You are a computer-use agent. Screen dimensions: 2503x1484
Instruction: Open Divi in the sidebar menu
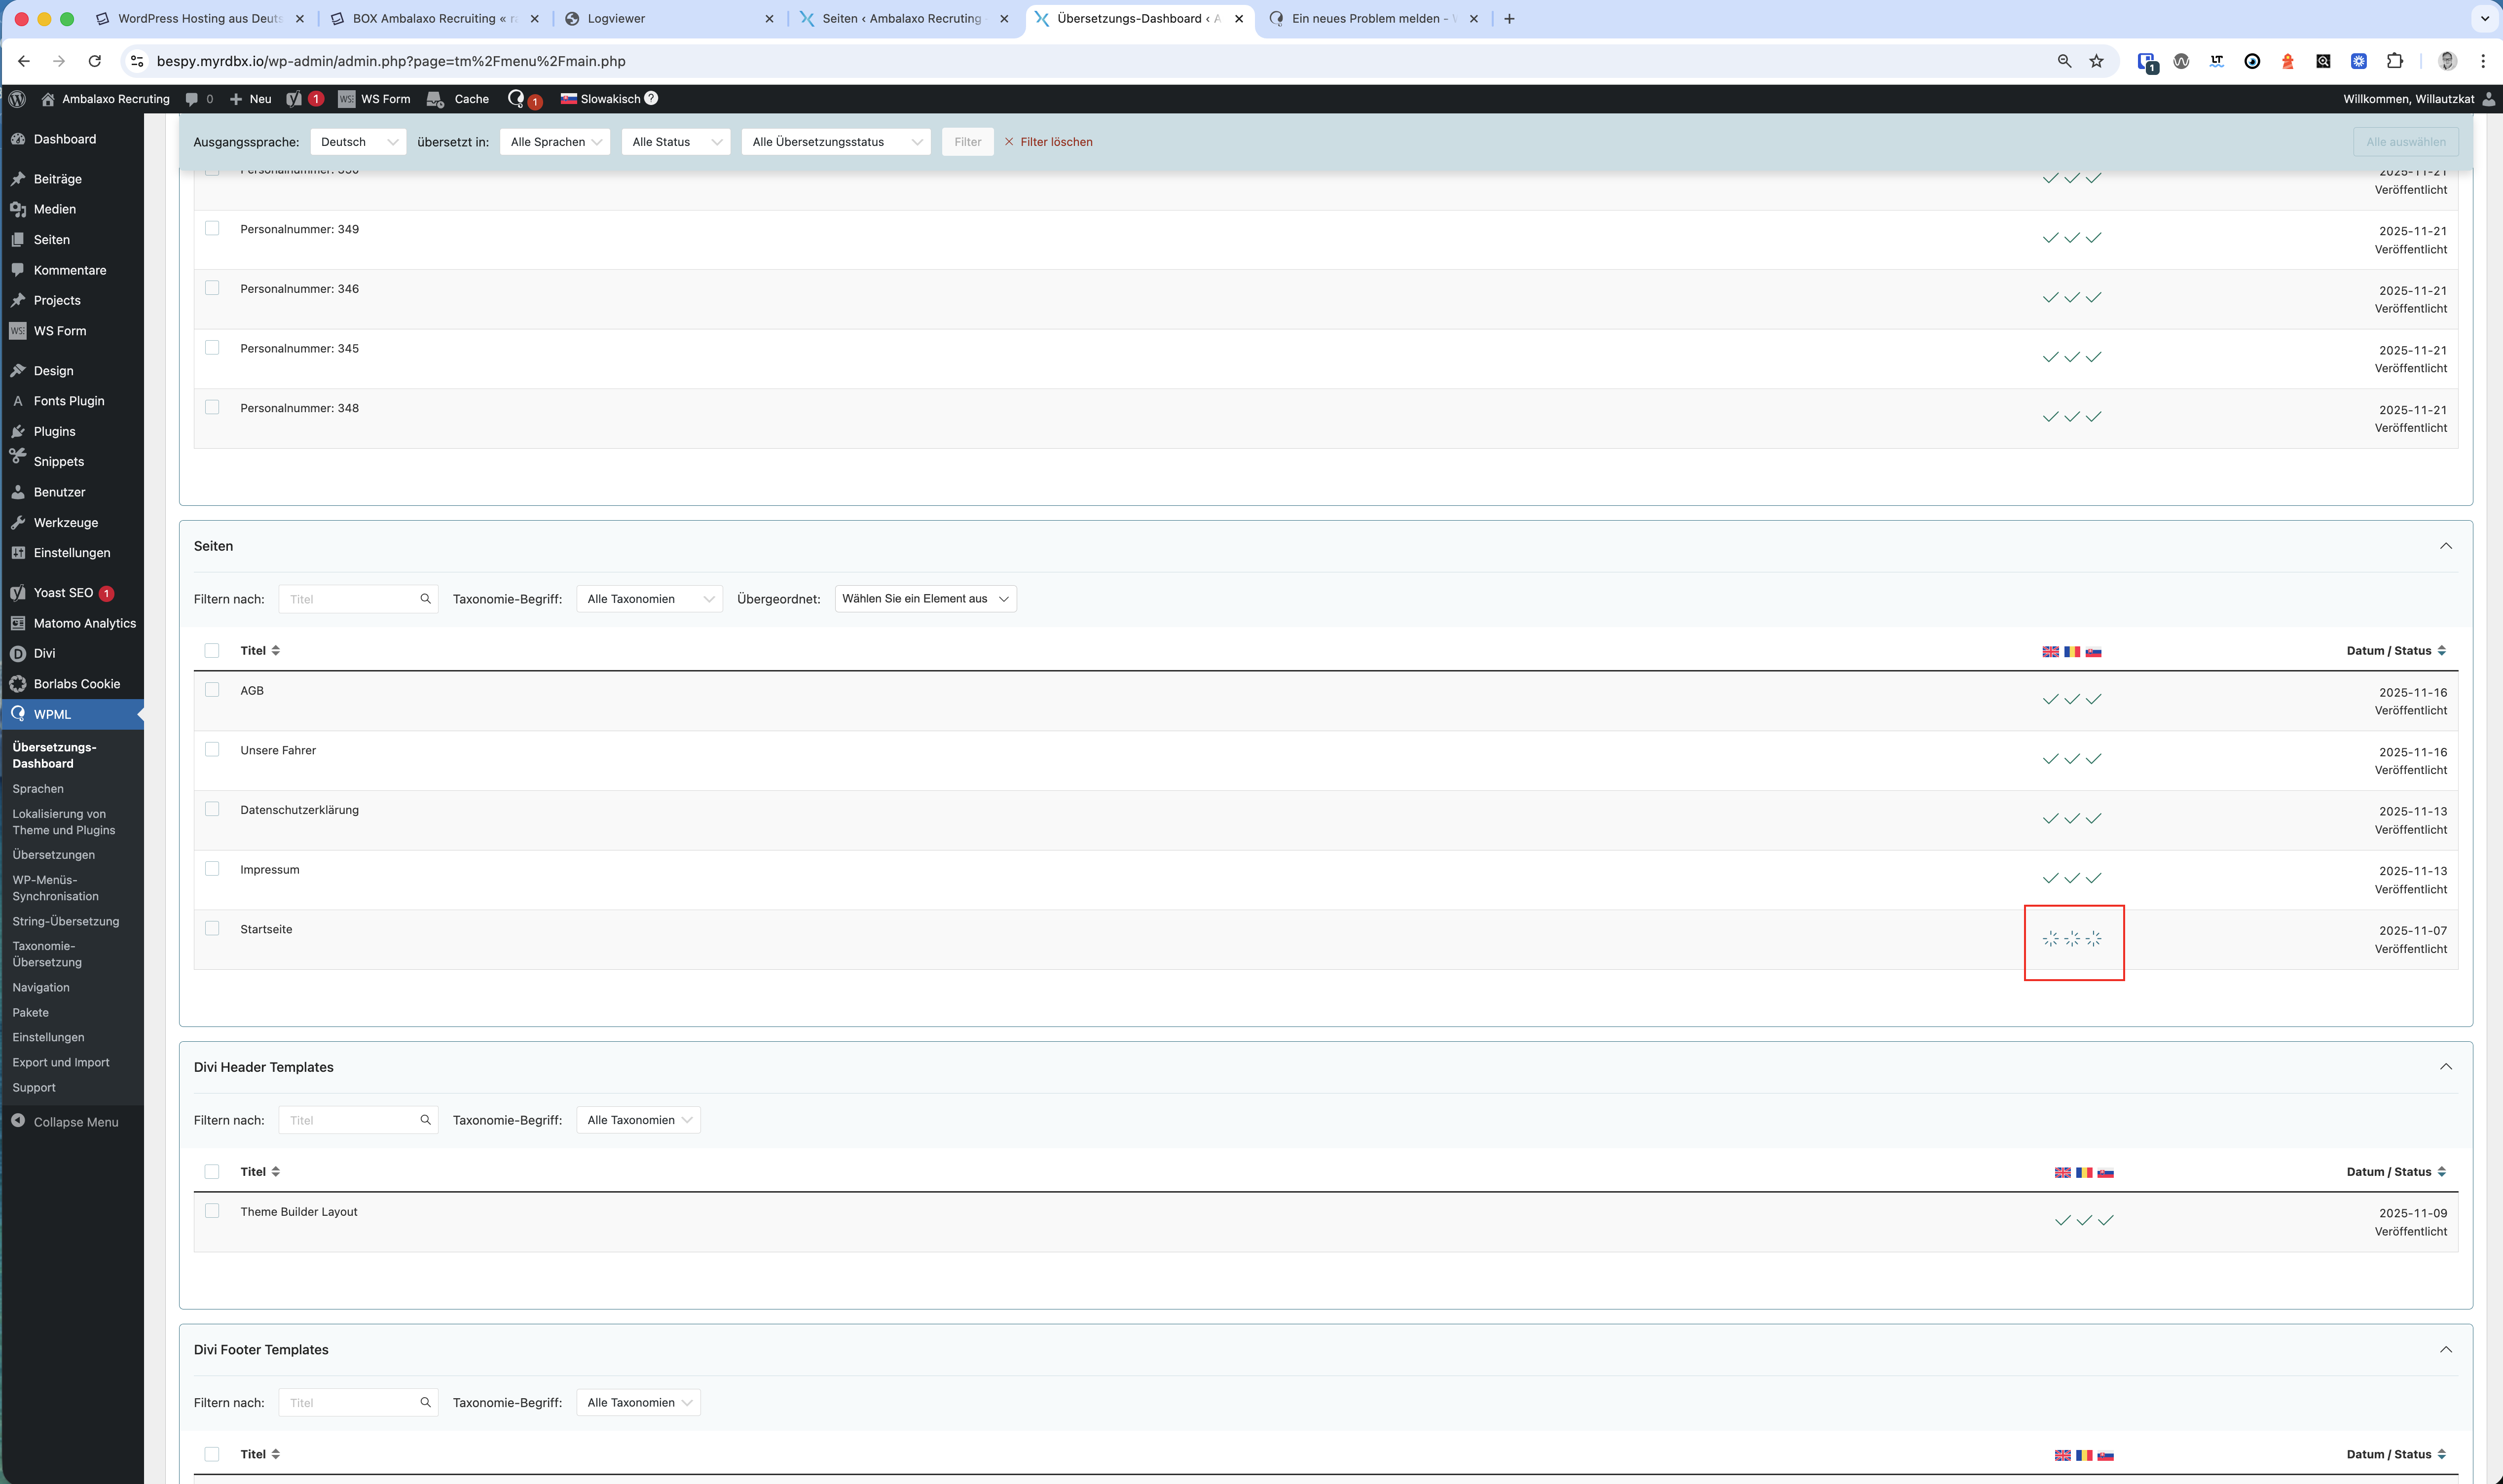coord(44,653)
